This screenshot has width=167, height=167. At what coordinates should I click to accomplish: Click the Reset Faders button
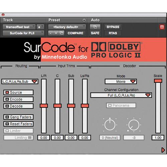(x=18, y=124)
